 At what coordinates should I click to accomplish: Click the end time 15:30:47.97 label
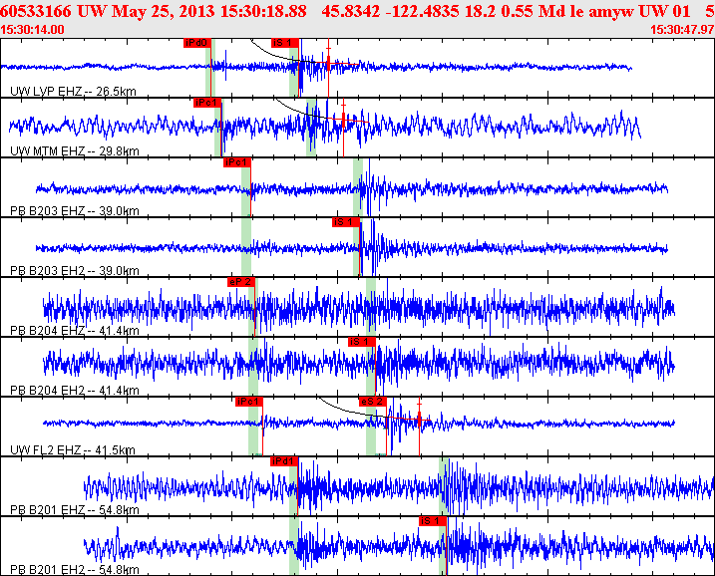point(681,30)
